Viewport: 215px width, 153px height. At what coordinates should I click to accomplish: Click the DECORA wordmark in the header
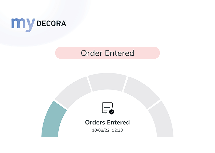click(x=51, y=24)
